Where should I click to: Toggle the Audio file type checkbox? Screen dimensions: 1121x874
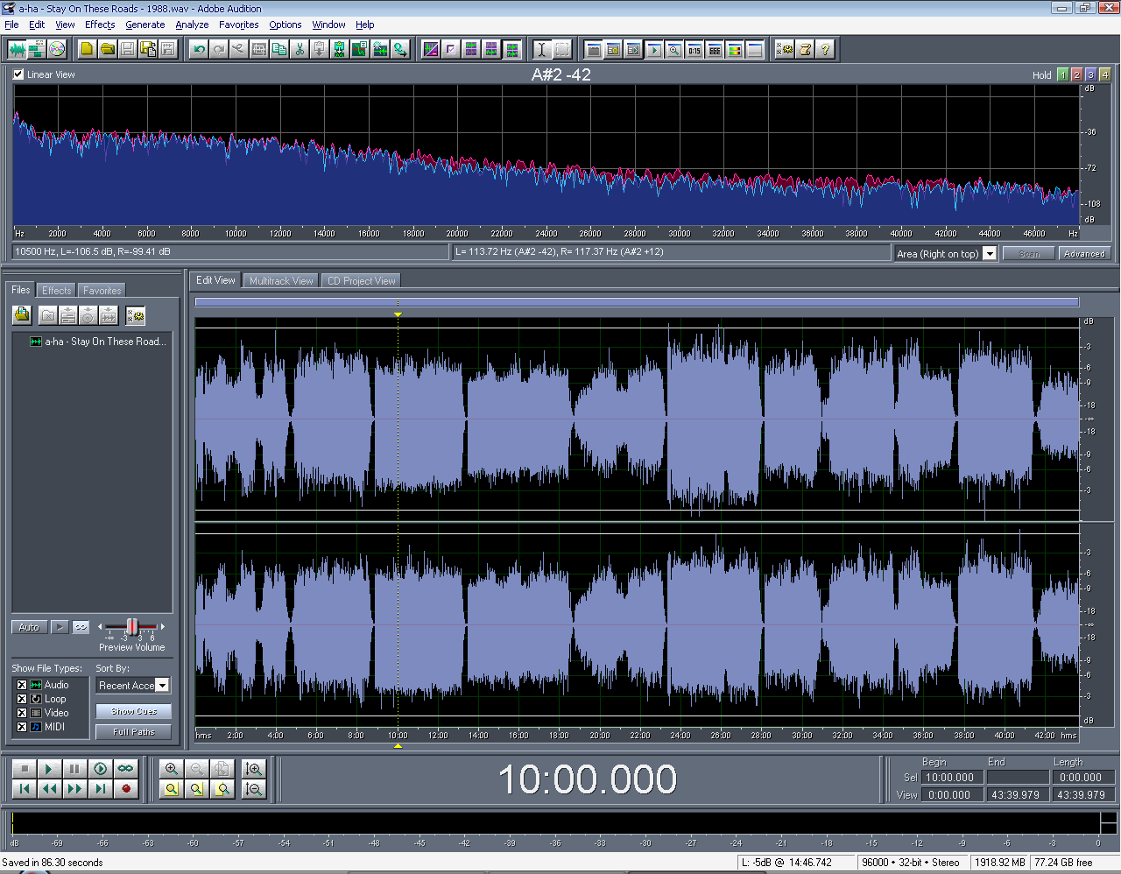pyautogui.click(x=22, y=685)
